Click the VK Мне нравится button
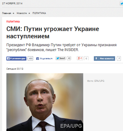Screen dimensions: 123x131 tap(104, 58)
